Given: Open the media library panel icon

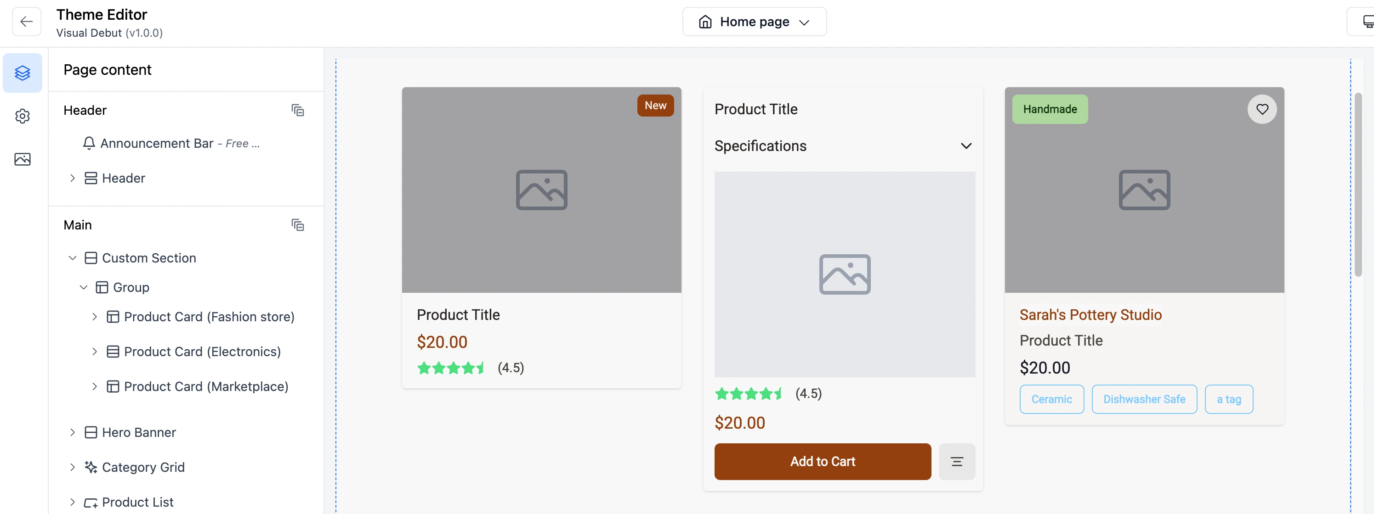Looking at the screenshot, I should [x=23, y=159].
